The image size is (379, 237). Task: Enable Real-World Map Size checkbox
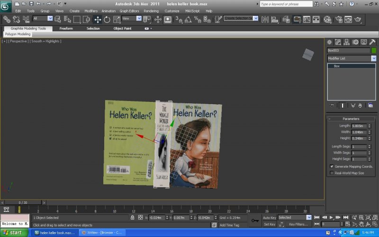click(x=332, y=173)
